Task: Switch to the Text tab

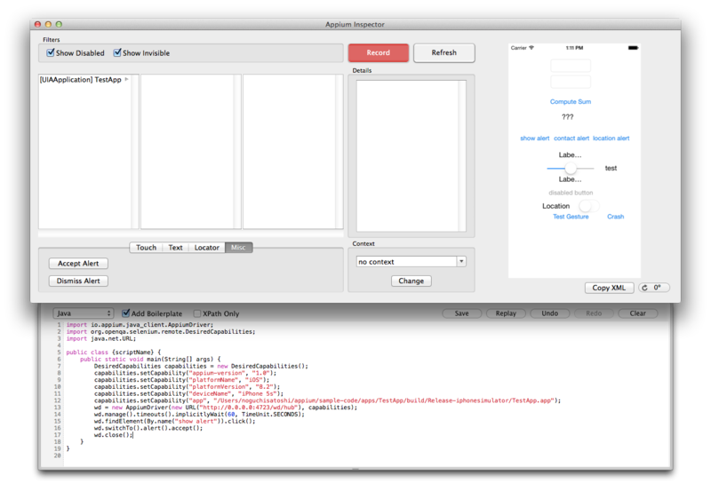Action: (175, 248)
